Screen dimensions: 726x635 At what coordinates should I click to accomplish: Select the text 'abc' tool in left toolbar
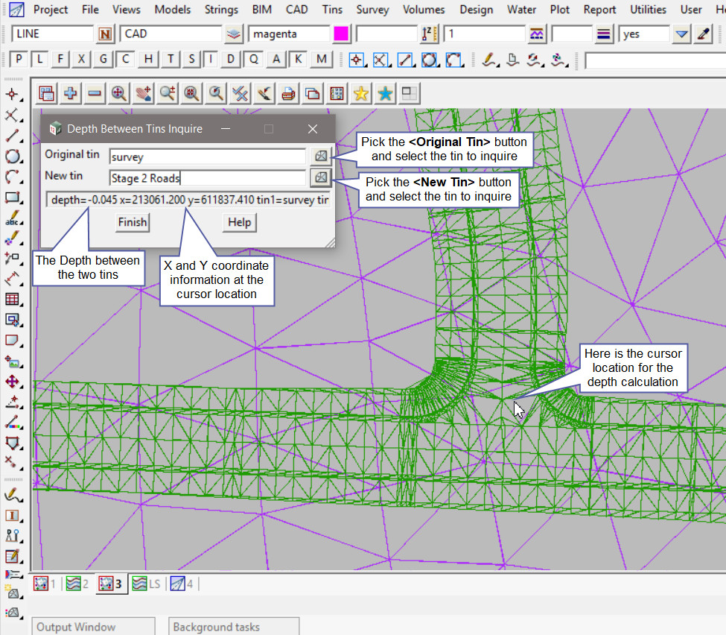point(12,218)
